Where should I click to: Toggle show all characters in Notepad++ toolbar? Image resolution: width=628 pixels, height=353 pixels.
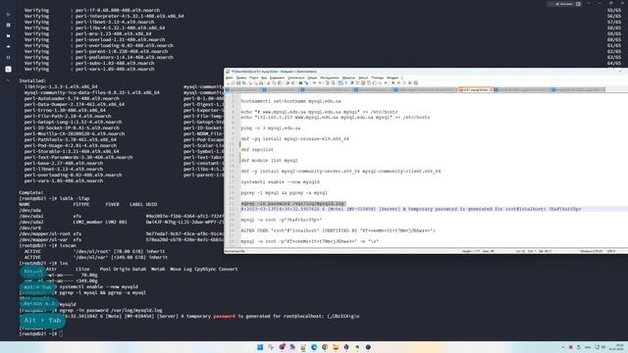[345, 82]
